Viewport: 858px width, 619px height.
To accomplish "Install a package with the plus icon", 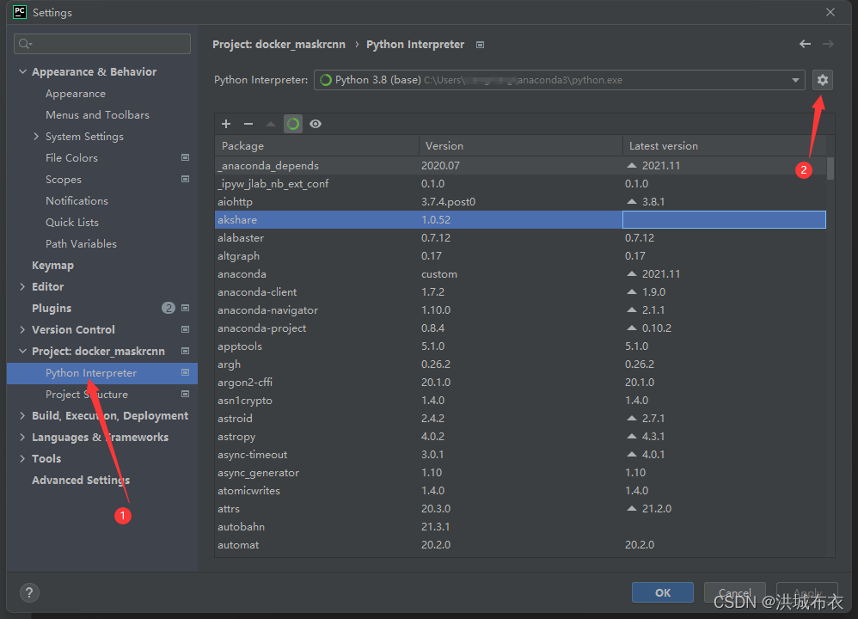I will coord(226,124).
